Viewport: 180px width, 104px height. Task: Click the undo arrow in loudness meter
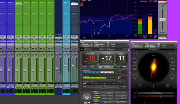pos(161,35)
